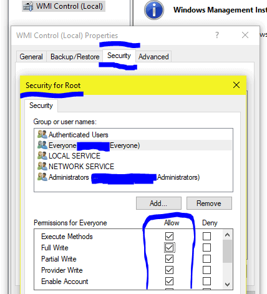The height and width of the screenshot is (294, 267).
Task: Select the Security tab in Properties
Action: click(119, 56)
